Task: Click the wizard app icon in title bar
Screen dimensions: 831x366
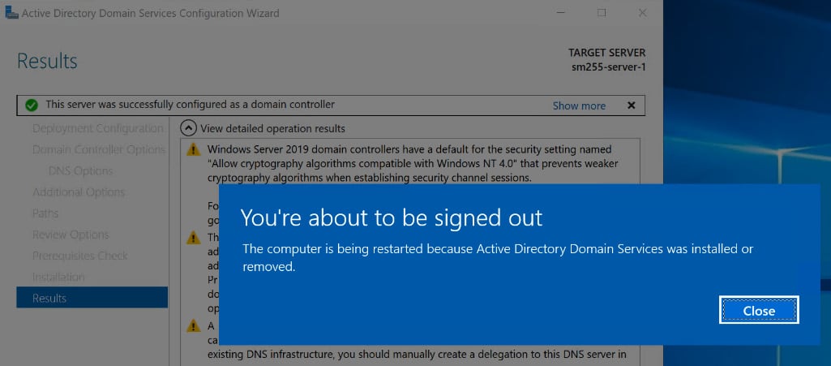Action: (x=11, y=13)
